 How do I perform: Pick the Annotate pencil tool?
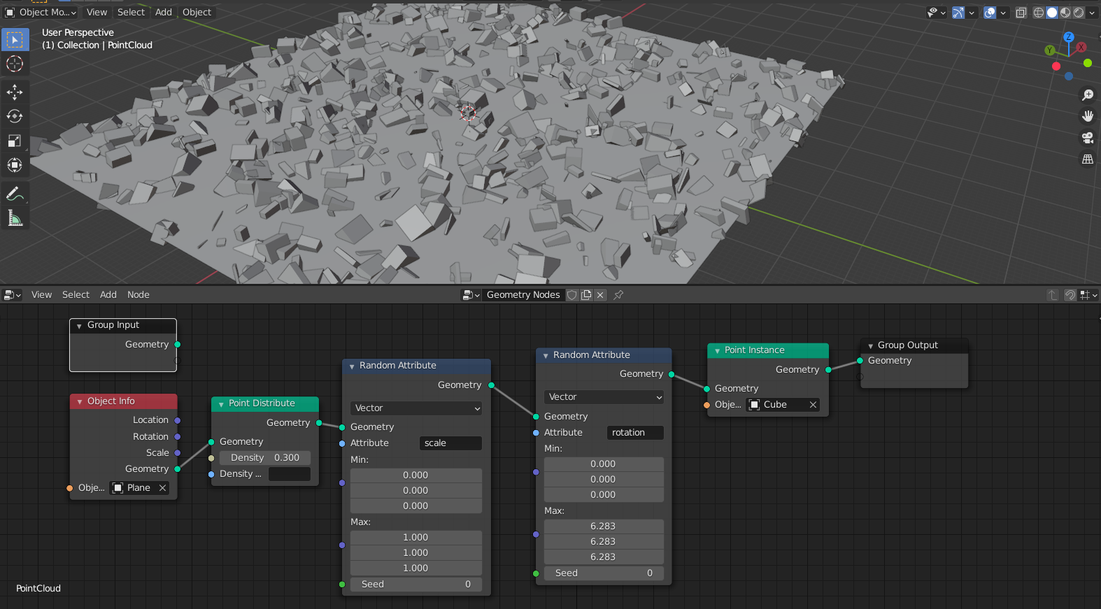coord(15,194)
